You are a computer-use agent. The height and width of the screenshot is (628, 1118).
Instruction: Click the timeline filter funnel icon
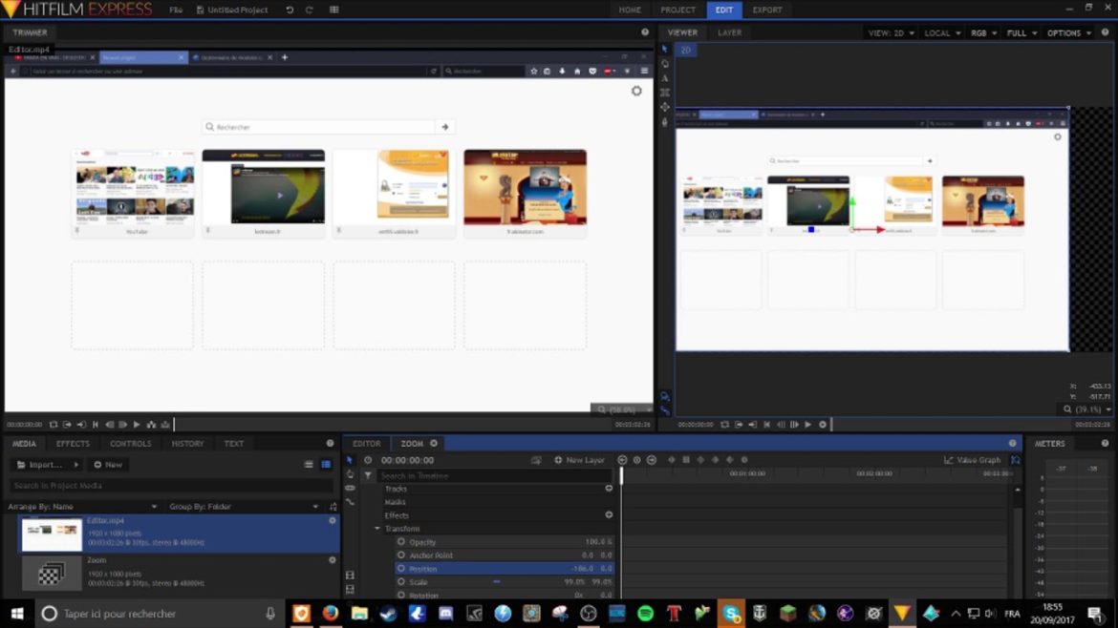(368, 475)
